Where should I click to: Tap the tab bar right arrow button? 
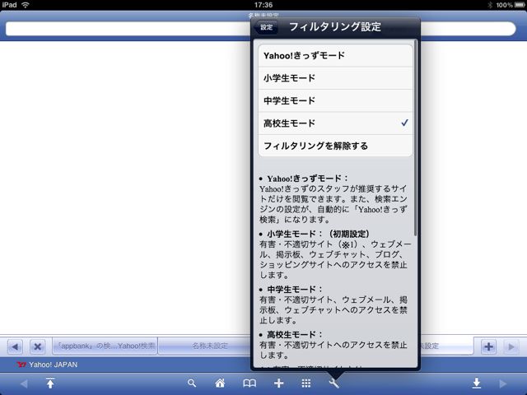click(x=511, y=346)
